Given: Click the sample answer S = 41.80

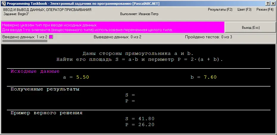Looking at the screenshot, I should click(140, 119).
